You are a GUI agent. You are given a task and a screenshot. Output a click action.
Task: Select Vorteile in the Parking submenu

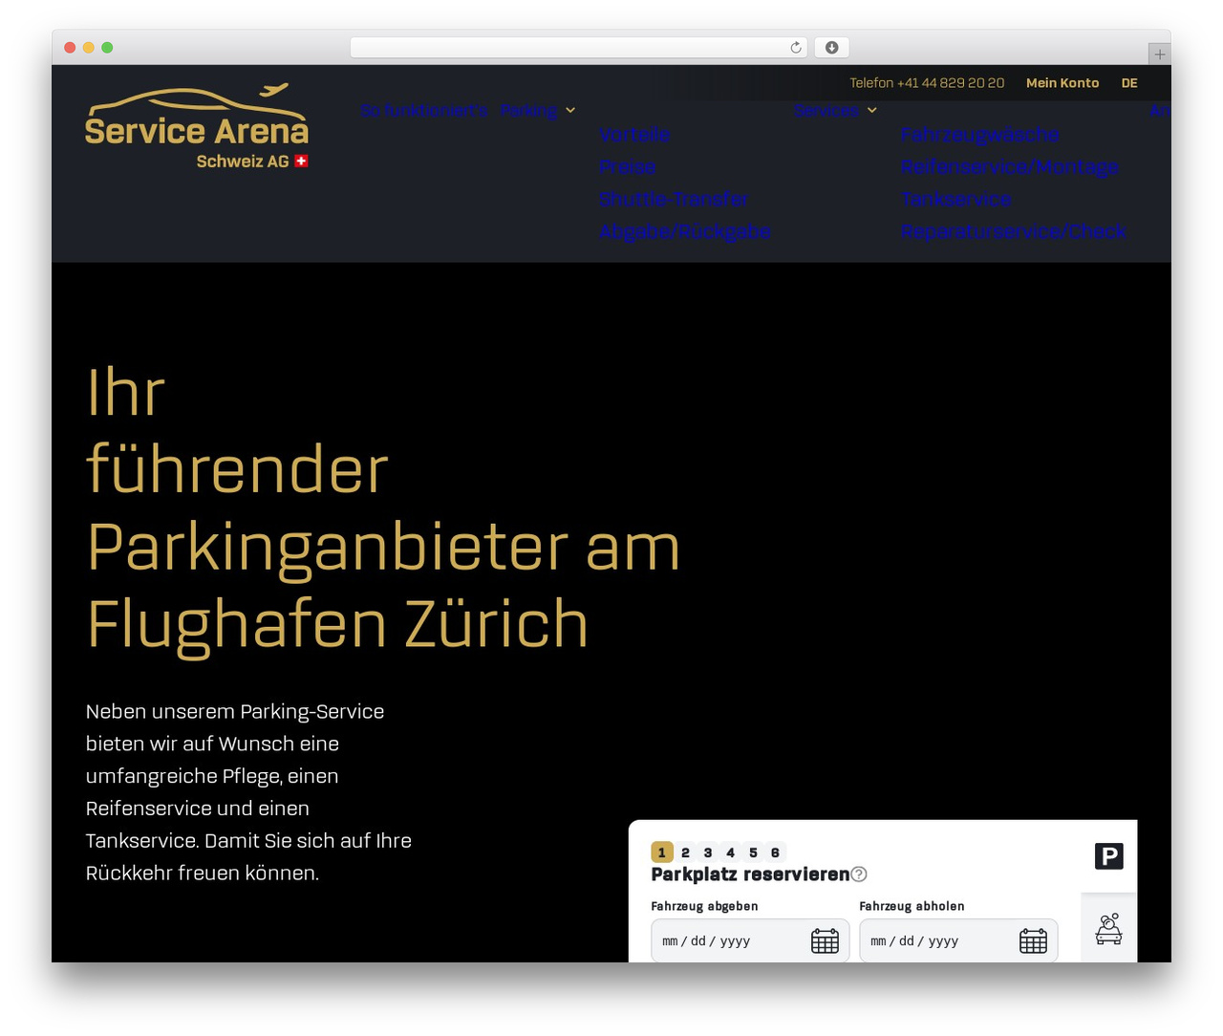point(634,135)
